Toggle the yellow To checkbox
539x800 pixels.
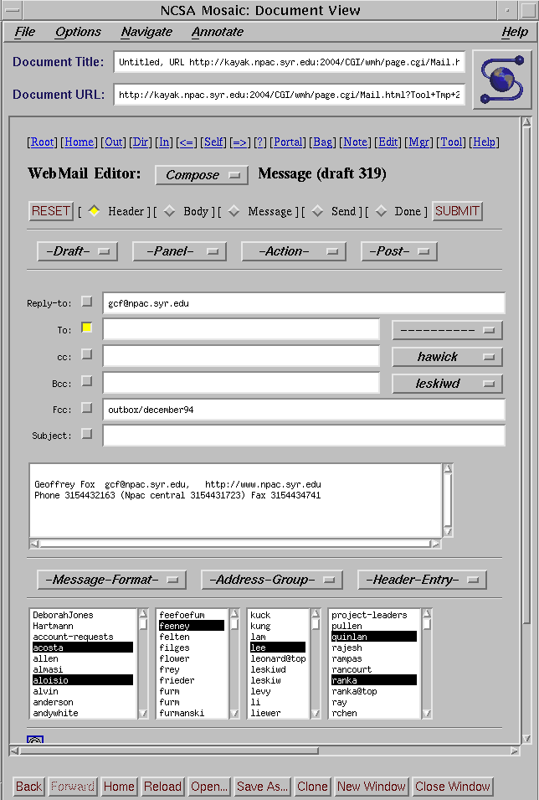87,328
